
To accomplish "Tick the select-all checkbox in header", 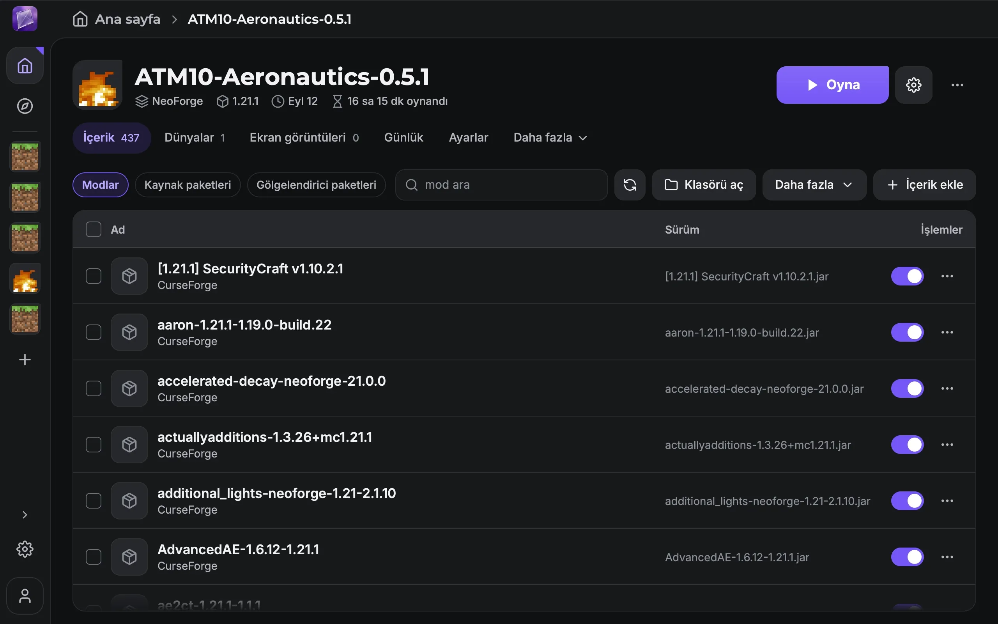I will (x=94, y=229).
